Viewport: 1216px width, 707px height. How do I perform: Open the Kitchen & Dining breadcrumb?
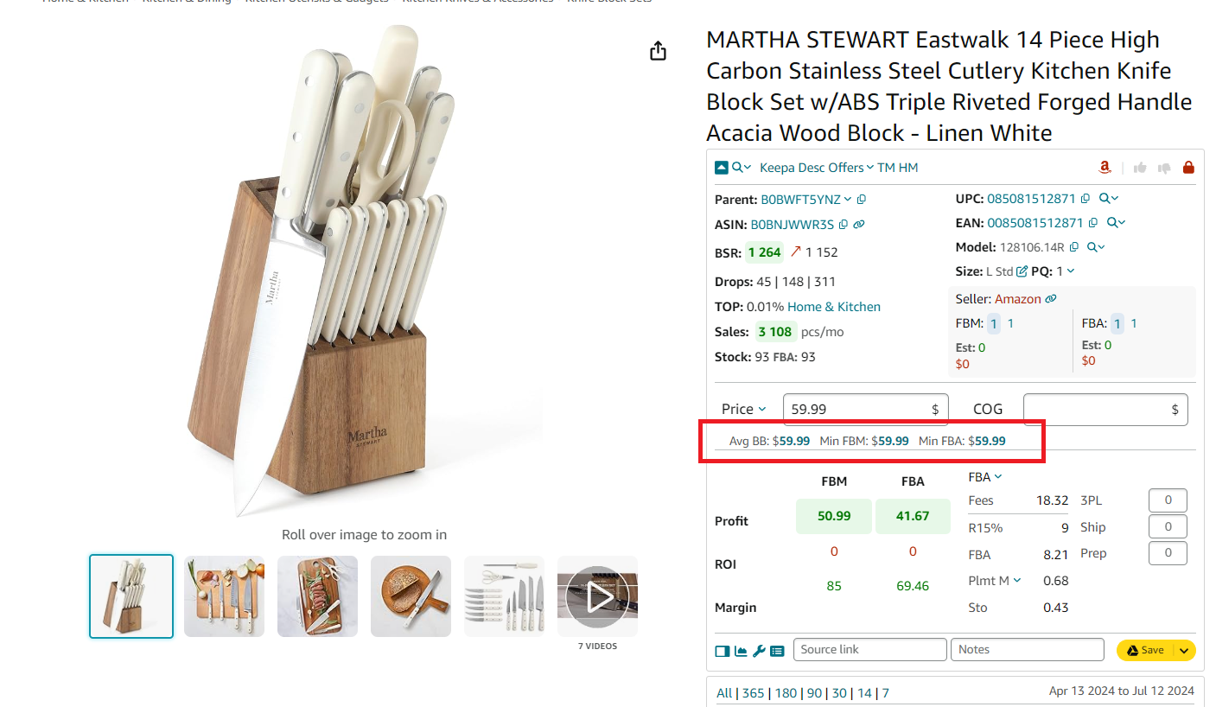[184, 2]
